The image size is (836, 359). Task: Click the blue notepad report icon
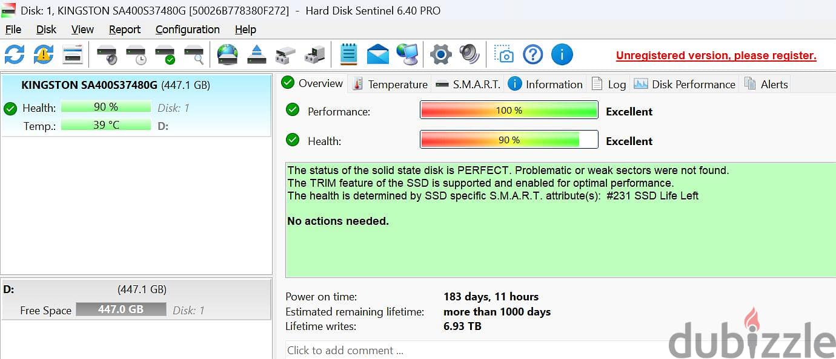click(349, 54)
